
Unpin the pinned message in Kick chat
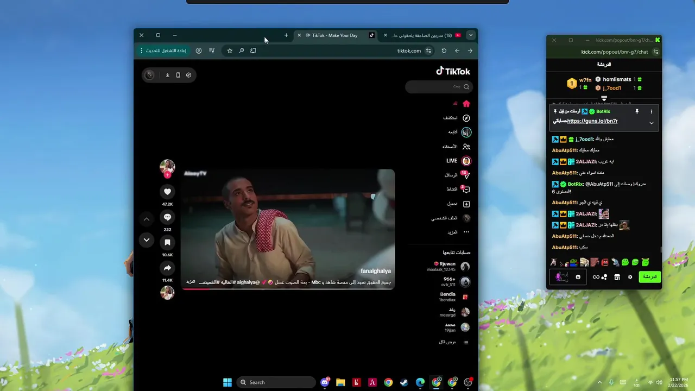point(637,111)
